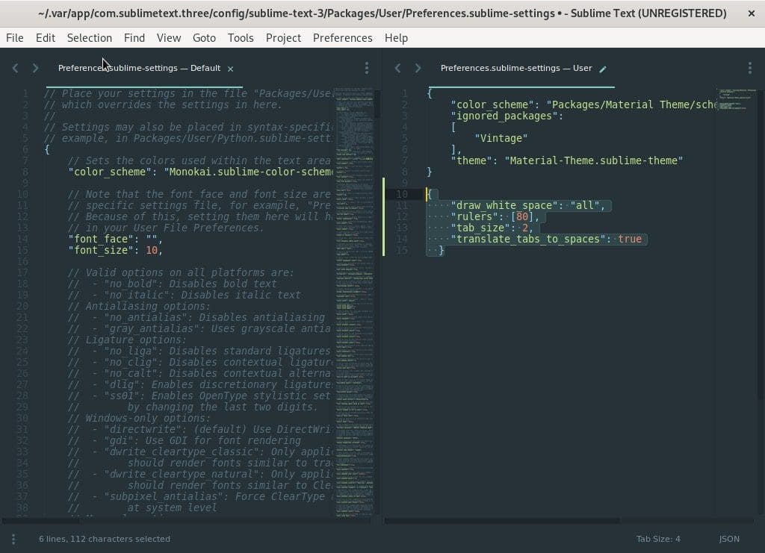765x553 pixels.
Task: Select the Preferences.sublime-settings — Default tab
Action: coord(139,68)
